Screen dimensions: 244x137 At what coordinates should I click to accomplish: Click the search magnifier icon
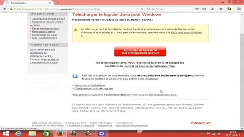click(149, 9)
